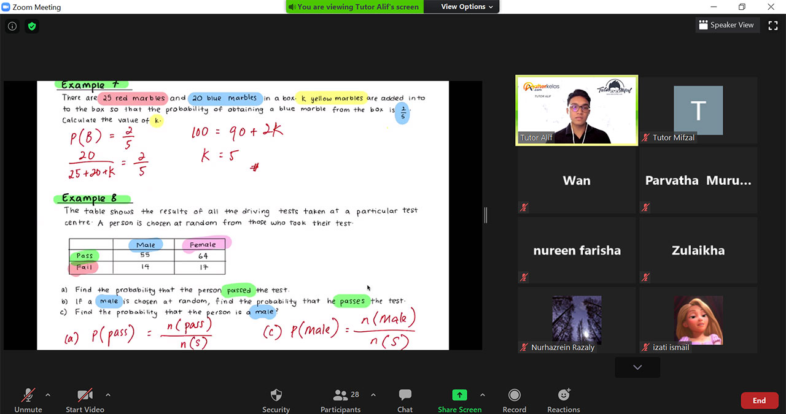Click muted mic icon on Nurhazrein Razaly tile
Image resolution: width=786 pixels, height=414 pixels.
pyautogui.click(x=524, y=347)
